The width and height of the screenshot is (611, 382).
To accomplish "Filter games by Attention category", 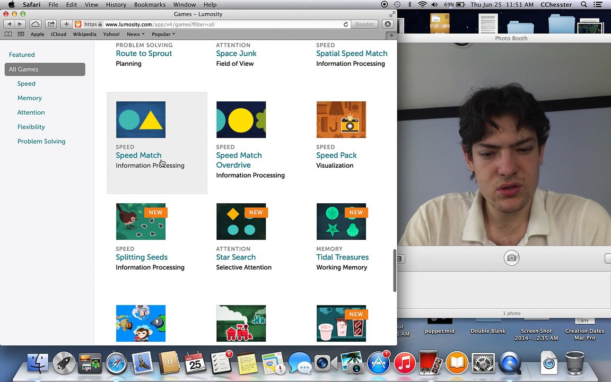I will click(31, 112).
